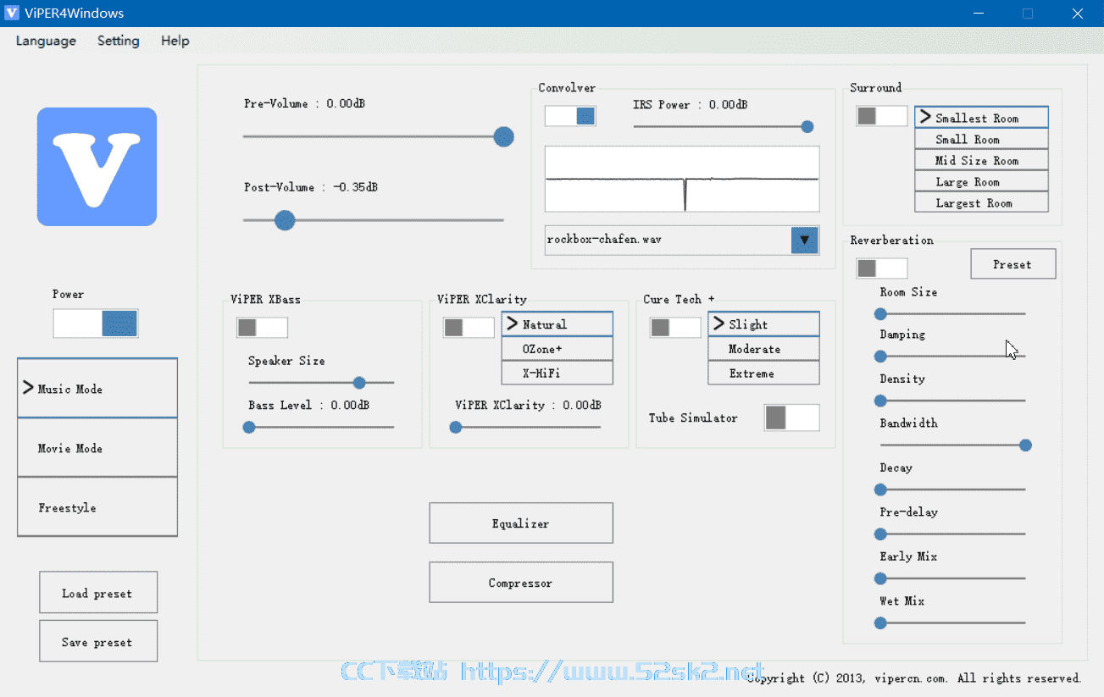Click the ViPER XClarity level slider handle
This screenshot has height=697, width=1104.
click(456, 428)
